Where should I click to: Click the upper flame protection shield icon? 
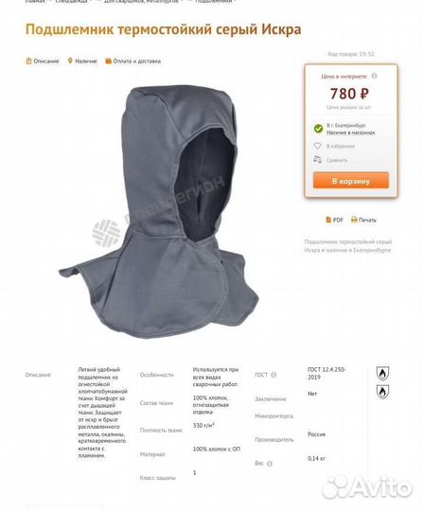pyautogui.click(x=382, y=374)
